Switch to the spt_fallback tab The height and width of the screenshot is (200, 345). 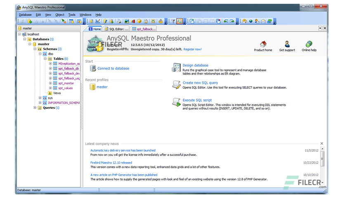[144, 29]
